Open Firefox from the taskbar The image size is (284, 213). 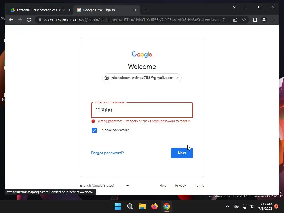(x=154, y=206)
